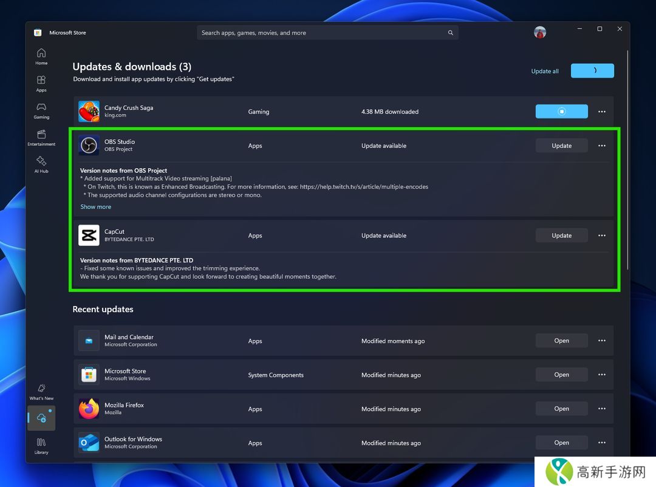Screen dimensions: 656x487
Task: Update OBS Studio
Action: (x=561, y=146)
